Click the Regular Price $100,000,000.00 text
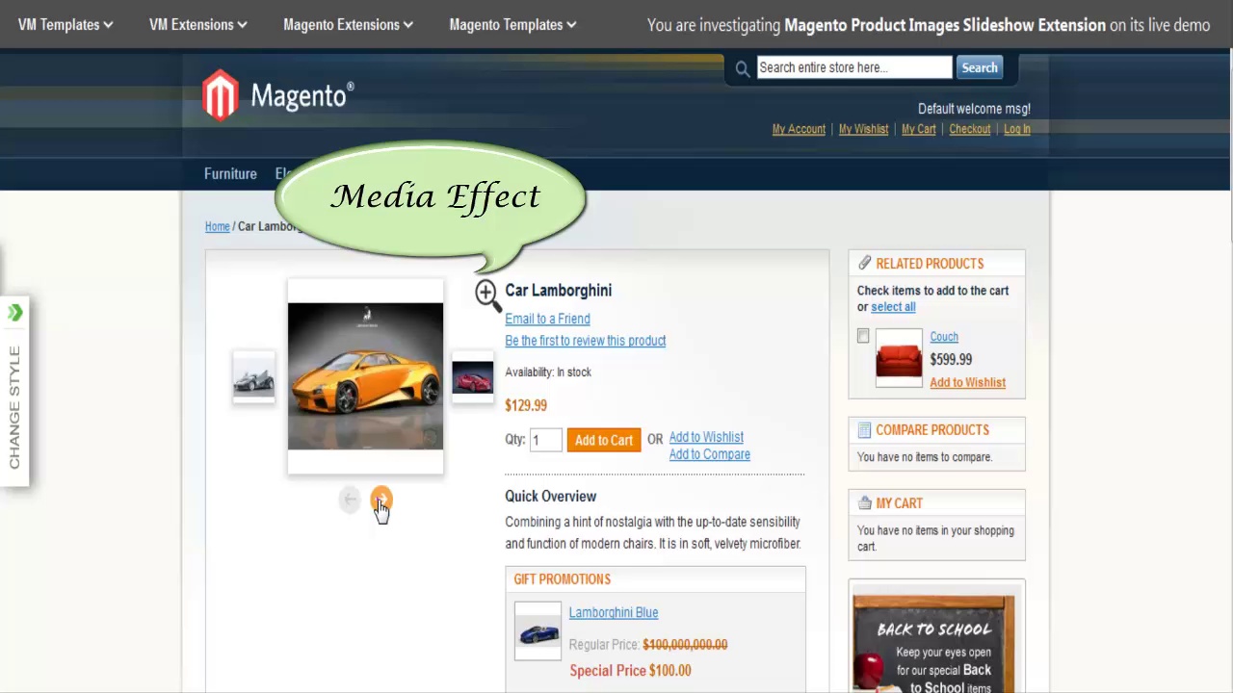The width and height of the screenshot is (1233, 693). tap(648, 645)
